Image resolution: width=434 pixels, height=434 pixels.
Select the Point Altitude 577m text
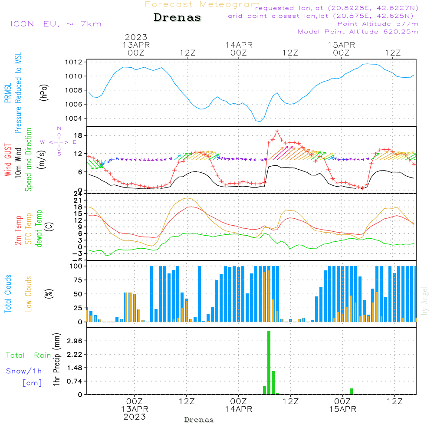coord(378,24)
